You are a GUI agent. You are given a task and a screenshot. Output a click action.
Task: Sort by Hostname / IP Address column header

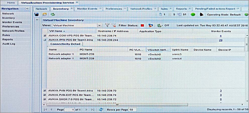117,31
